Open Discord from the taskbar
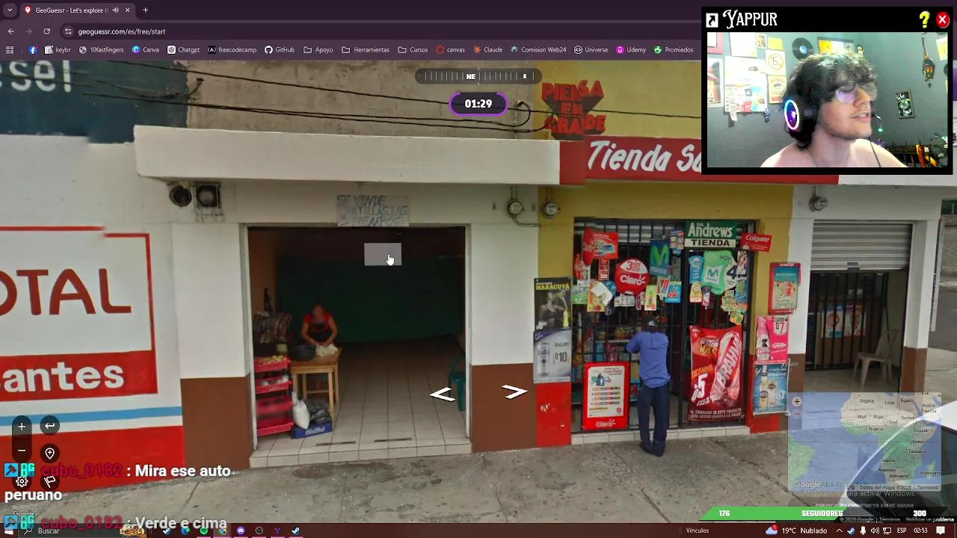The width and height of the screenshot is (957, 538). 240,531
